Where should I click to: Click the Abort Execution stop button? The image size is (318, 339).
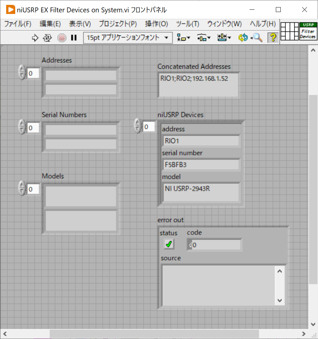tap(62, 38)
